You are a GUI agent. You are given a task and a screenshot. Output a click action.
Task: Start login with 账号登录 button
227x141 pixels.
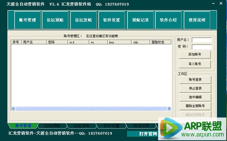coord(195,80)
